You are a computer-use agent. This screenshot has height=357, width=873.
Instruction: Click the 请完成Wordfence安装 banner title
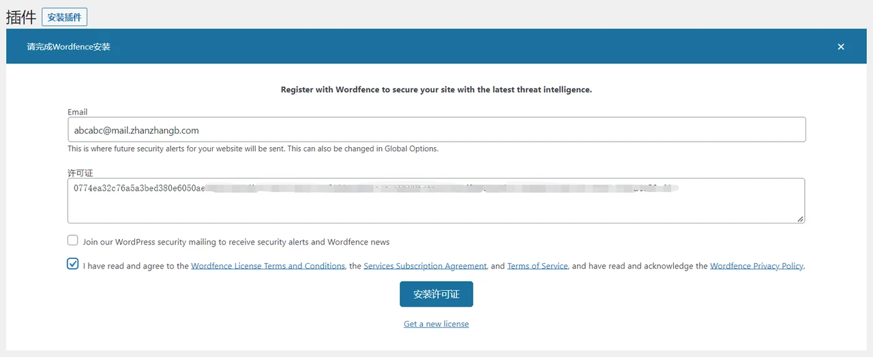click(x=69, y=47)
